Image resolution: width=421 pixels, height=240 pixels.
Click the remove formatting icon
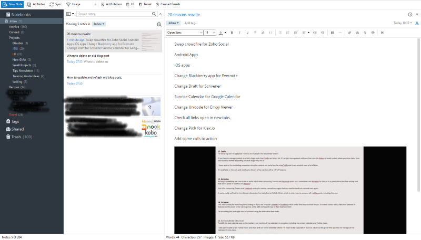tap(383, 33)
